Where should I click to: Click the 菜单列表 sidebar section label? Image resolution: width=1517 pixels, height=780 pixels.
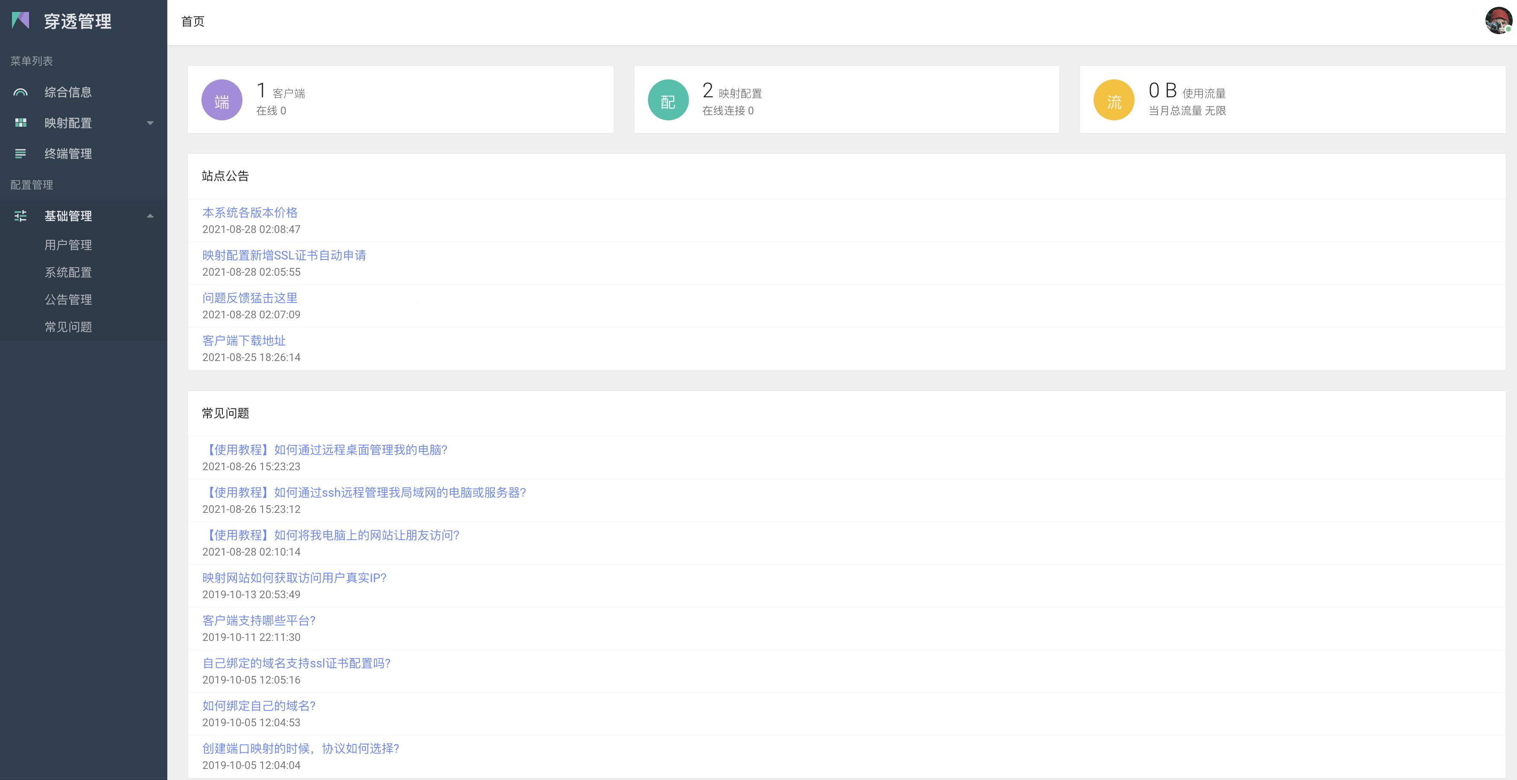(32, 61)
